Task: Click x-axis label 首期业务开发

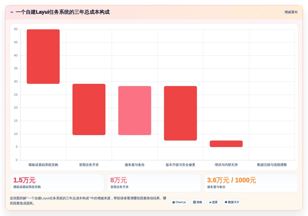Action: click(x=89, y=165)
